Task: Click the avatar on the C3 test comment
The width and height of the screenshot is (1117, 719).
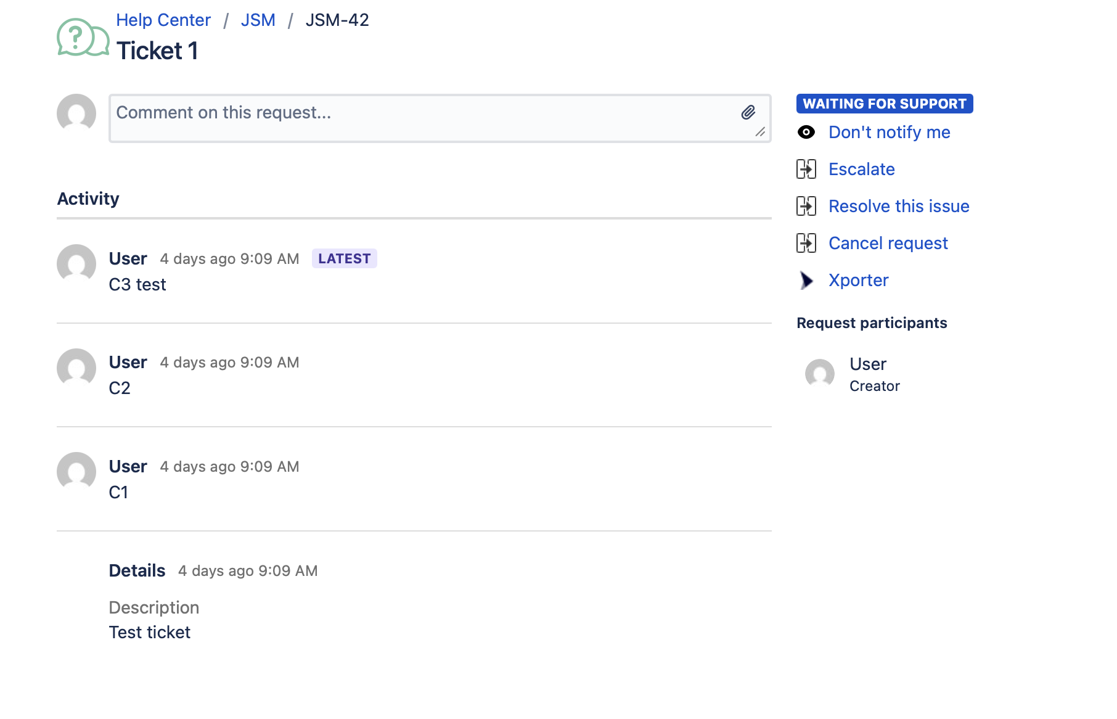Action: click(x=76, y=264)
